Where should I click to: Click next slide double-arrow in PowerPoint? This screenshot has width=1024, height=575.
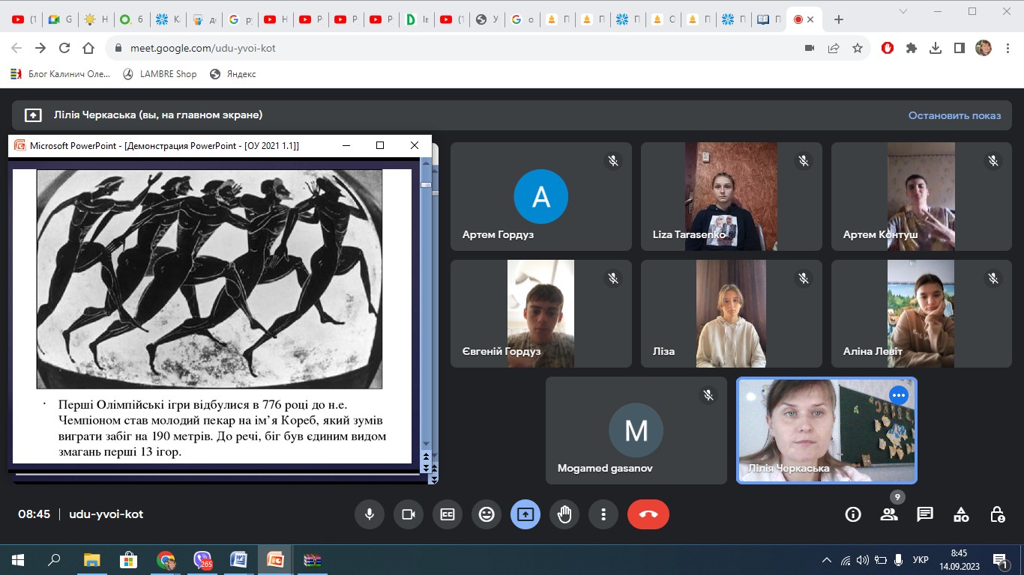427,468
